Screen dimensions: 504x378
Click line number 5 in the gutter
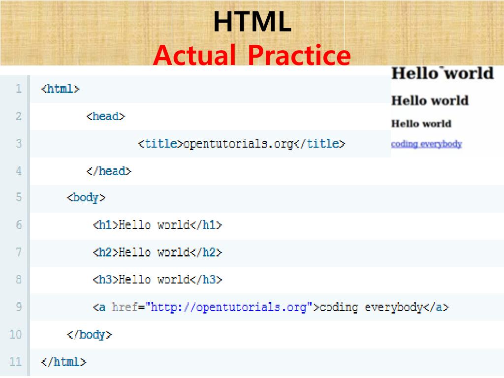(x=19, y=197)
